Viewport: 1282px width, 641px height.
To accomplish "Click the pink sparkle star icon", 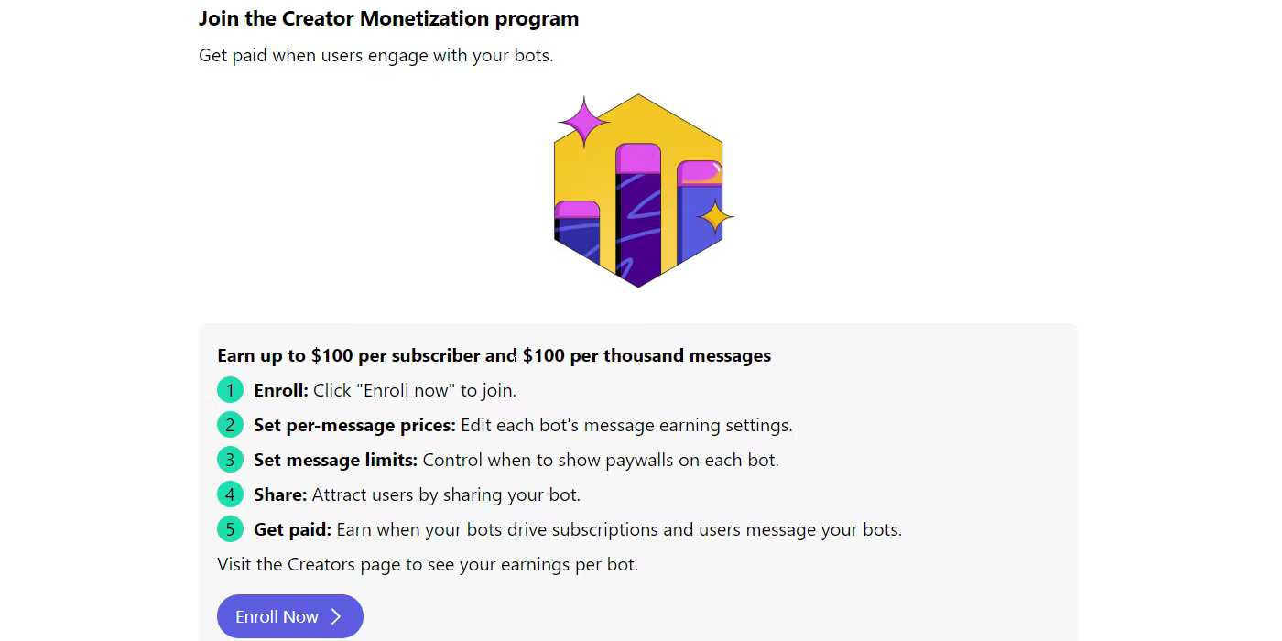I will tap(584, 121).
